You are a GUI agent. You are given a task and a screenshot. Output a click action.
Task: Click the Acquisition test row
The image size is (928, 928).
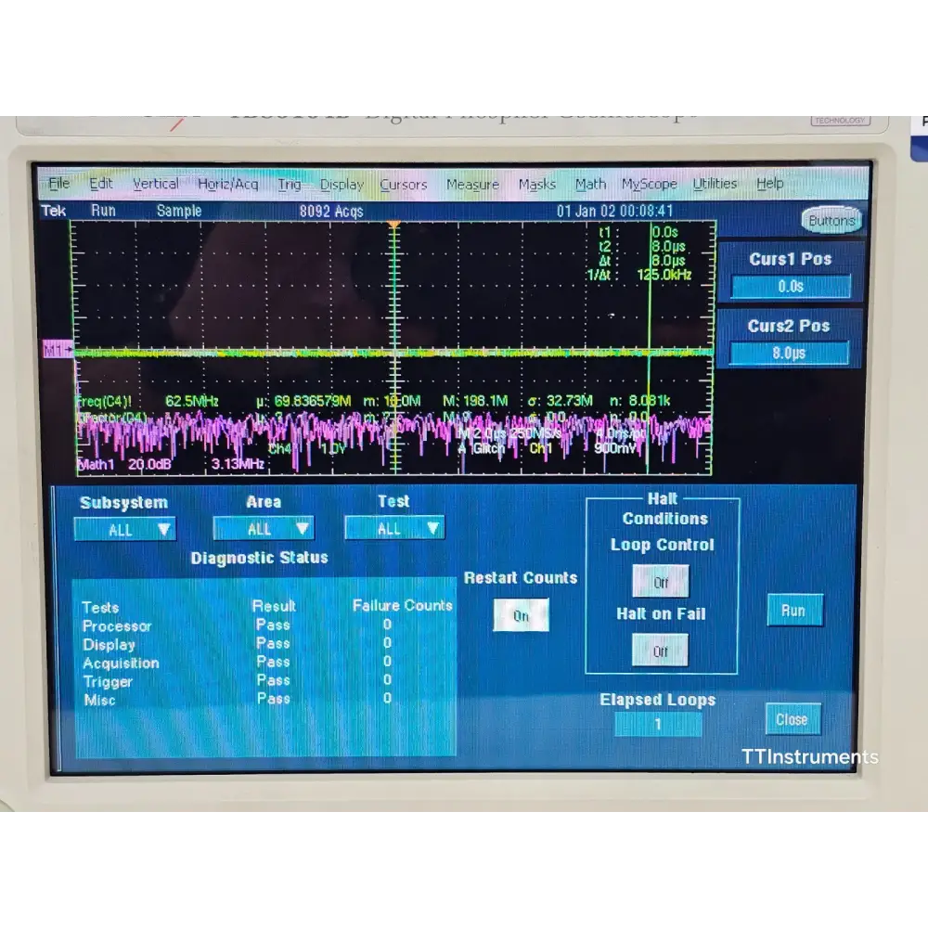point(237,663)
